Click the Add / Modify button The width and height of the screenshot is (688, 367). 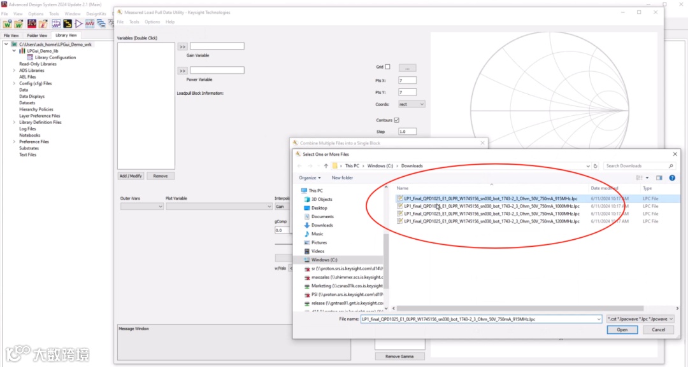pyautogui.click(x=131, y=176)
